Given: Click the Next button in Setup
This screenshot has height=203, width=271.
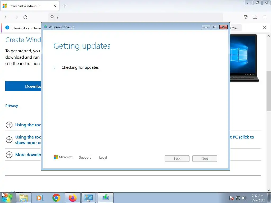Looking at the screenshot, I should (205, 159).
